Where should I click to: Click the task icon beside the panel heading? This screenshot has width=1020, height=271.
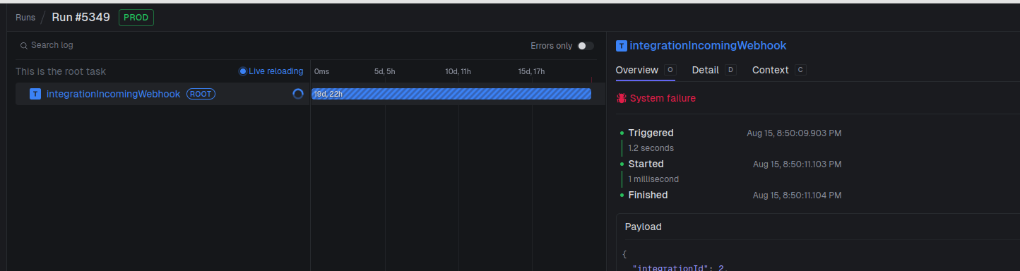click(621, 46)
